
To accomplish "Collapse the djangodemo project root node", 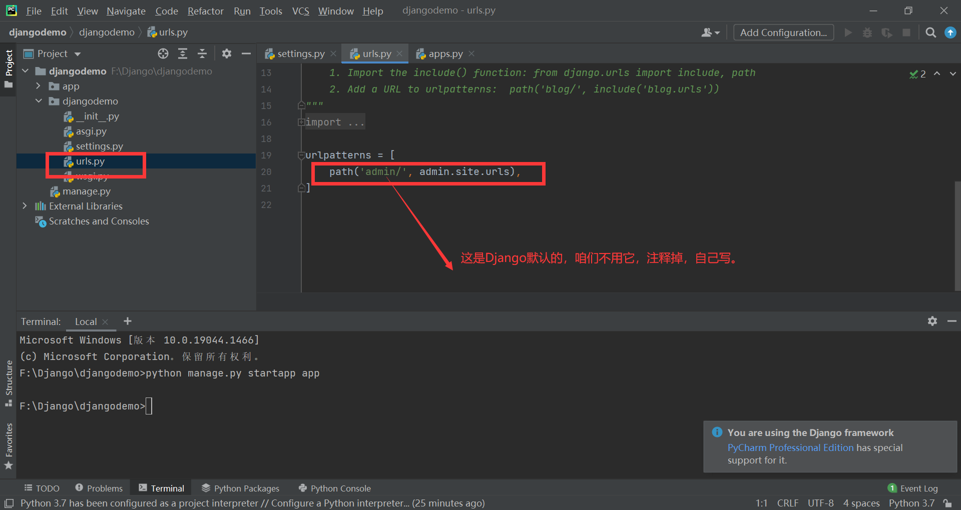I will click(26, 71).
